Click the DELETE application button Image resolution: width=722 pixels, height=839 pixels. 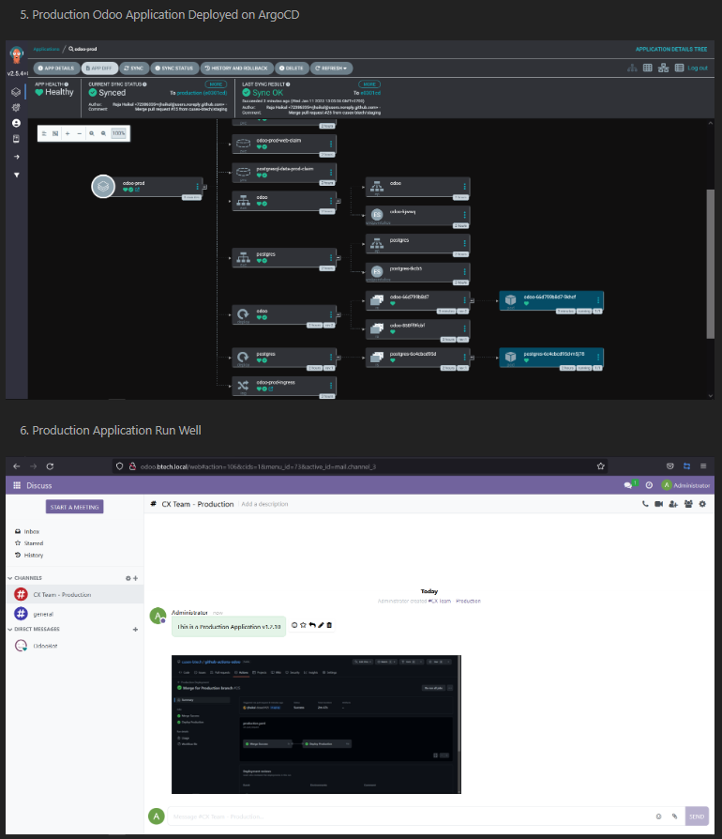click(292, 69)
